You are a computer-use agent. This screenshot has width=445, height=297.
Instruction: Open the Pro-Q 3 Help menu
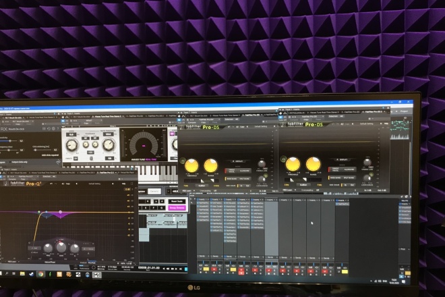[x=124, y=184]
